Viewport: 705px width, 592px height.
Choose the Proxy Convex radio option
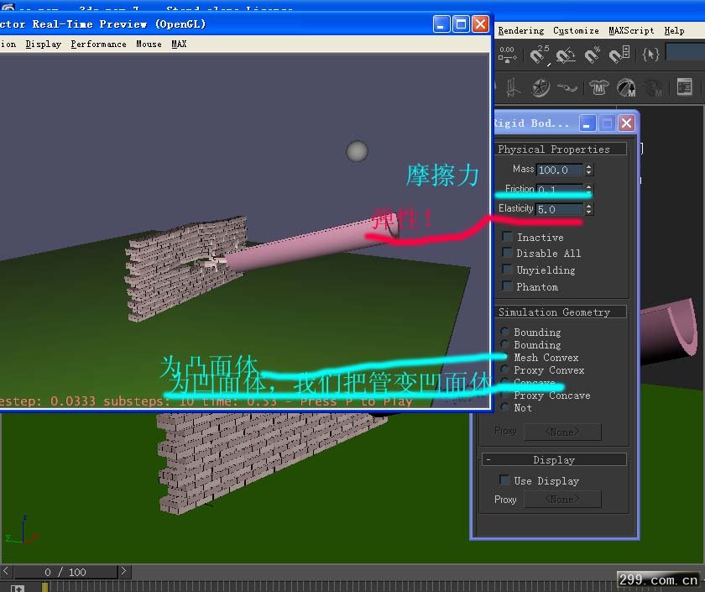click(505, 369)
